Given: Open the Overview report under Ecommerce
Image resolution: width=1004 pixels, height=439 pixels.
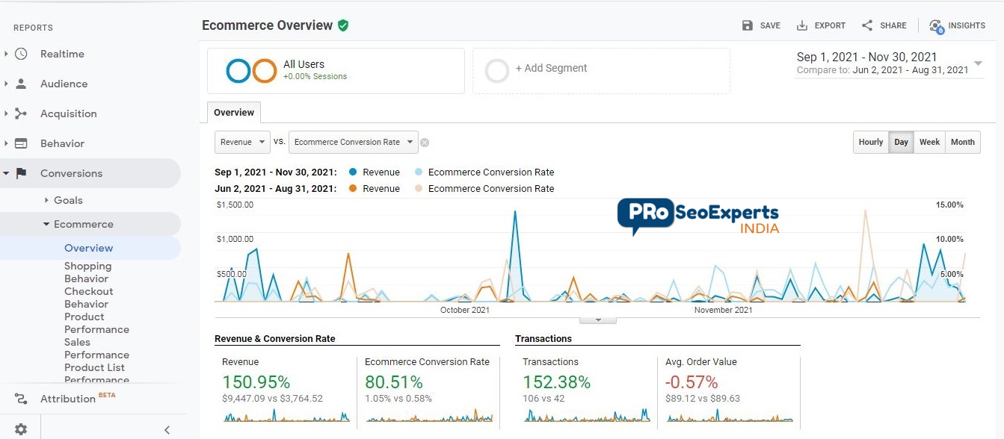Looking at the screenshot, I should [89, 248].
